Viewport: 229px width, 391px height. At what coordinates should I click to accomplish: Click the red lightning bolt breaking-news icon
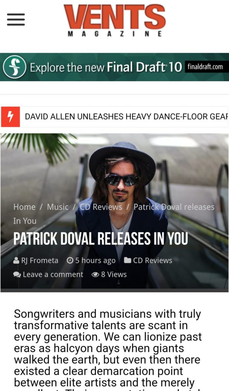[x=10, y=117]
